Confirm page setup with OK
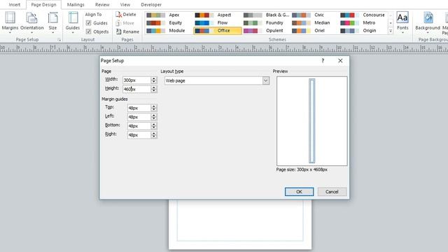 click(299, 192)
